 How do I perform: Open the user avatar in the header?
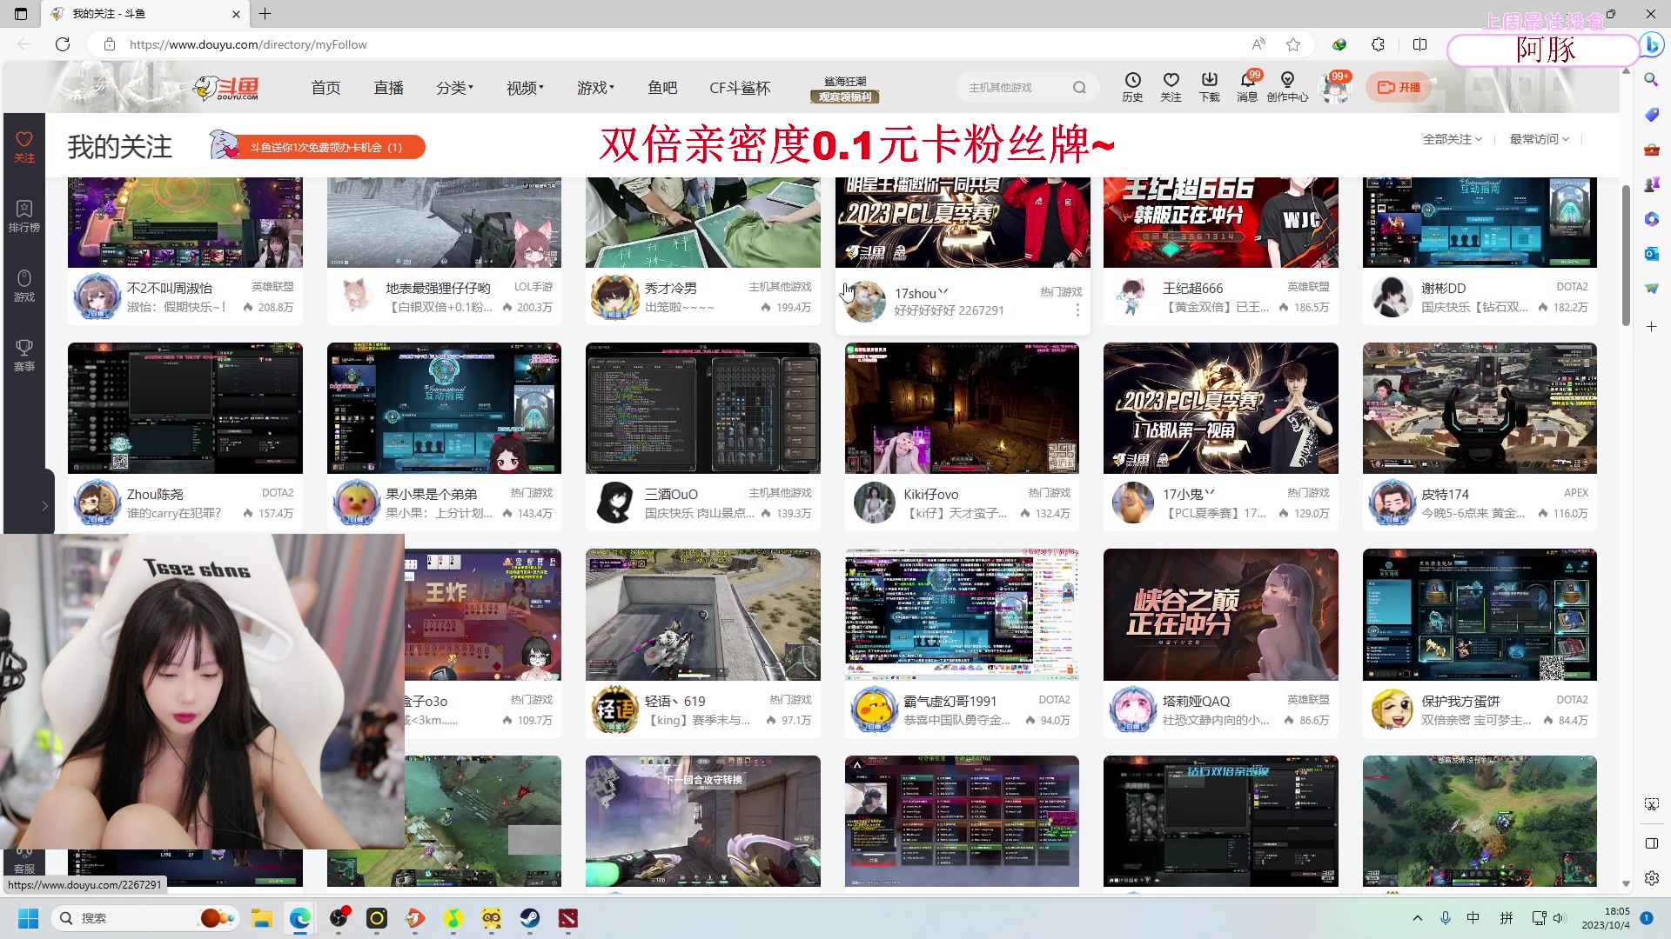pyautogui.click(x=1334, y=88)
